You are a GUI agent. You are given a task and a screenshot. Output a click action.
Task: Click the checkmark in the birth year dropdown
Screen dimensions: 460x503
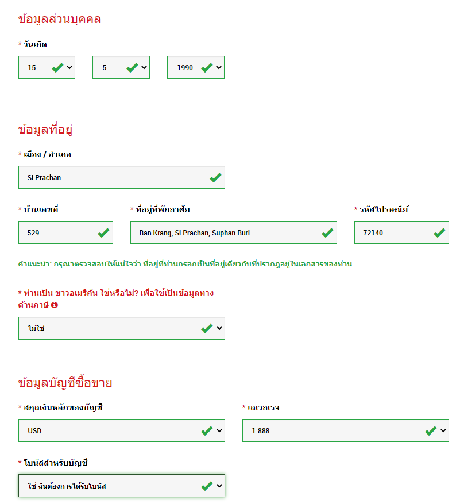click(207, 67)
